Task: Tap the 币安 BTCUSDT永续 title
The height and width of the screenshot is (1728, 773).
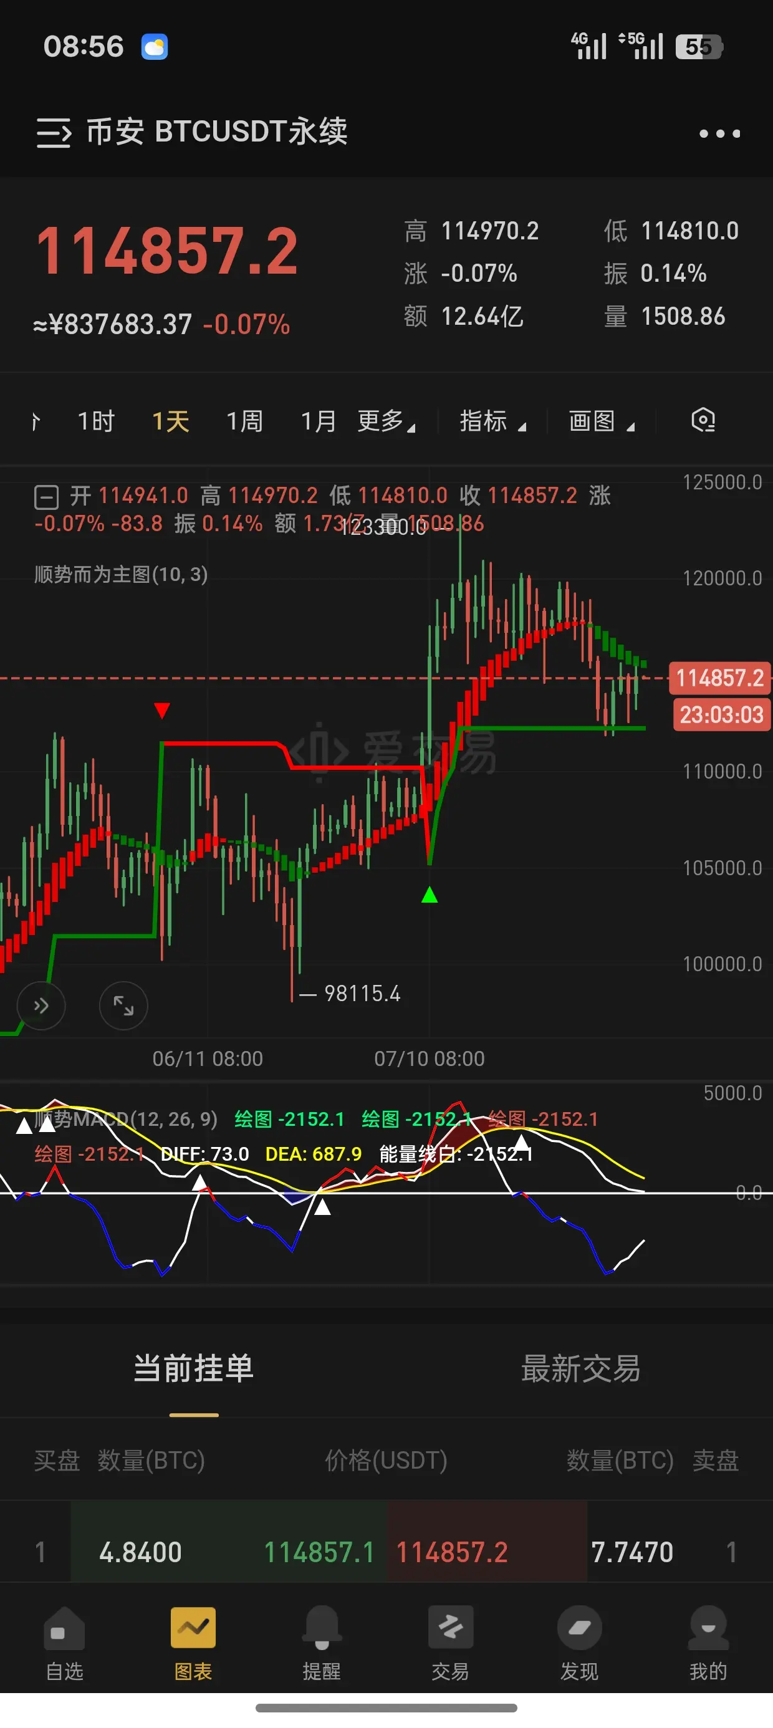Action: (x=217, y=132)
